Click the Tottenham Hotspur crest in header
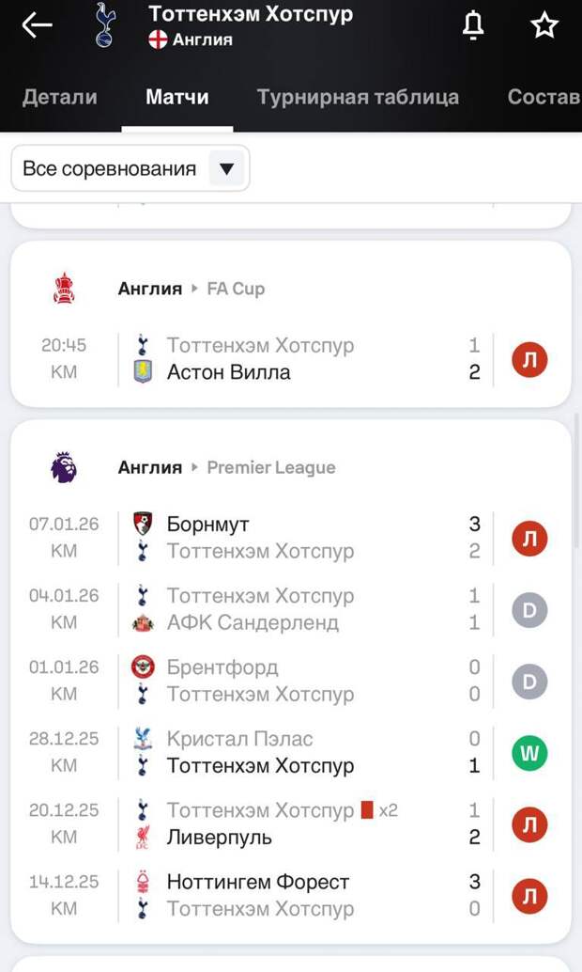This screenshot has height=972, width=582. (x=105, y=25)
